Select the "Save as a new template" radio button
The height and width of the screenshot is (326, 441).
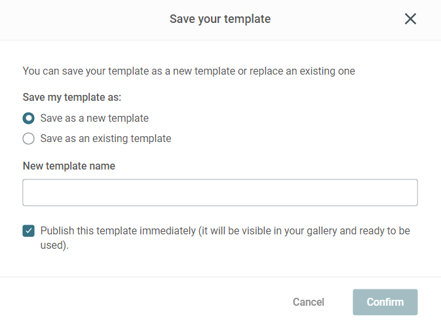pos(29,118)
